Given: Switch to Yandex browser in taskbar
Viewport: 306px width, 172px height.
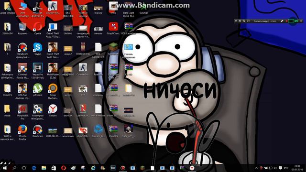Looking at the screenshot, I should [x=192, y=168].
